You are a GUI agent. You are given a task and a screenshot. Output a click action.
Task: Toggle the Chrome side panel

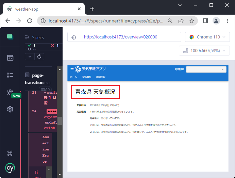[205, 21]
